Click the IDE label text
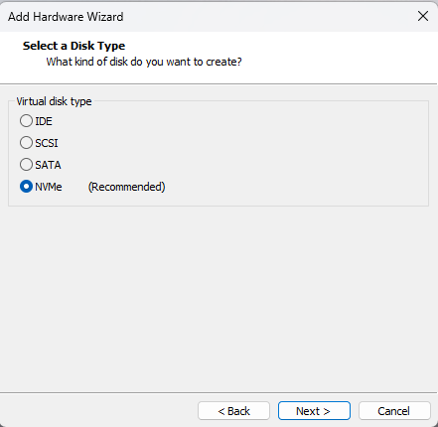 (x=44, y=121)
